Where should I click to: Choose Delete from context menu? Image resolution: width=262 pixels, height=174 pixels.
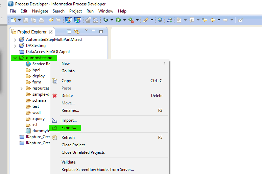110,96
